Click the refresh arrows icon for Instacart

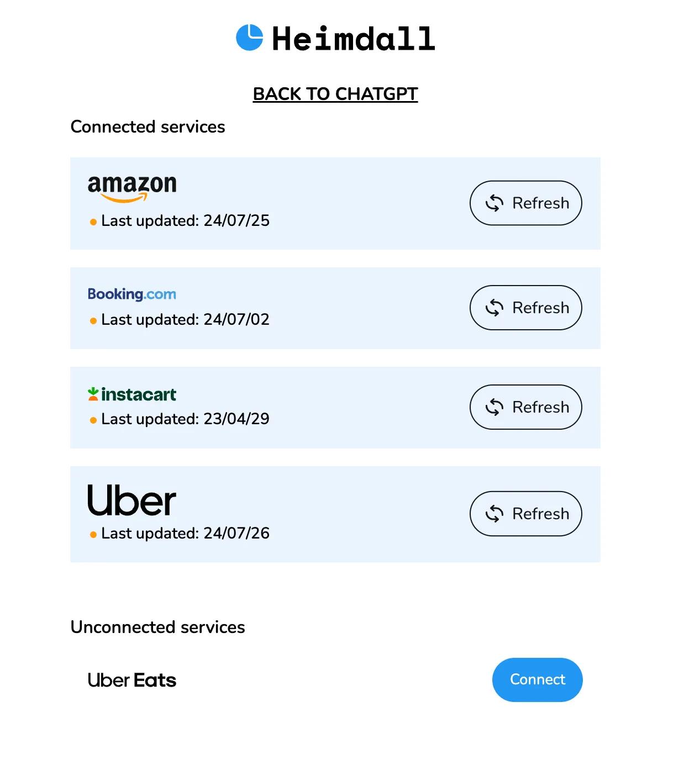click(x=494, y=407)
